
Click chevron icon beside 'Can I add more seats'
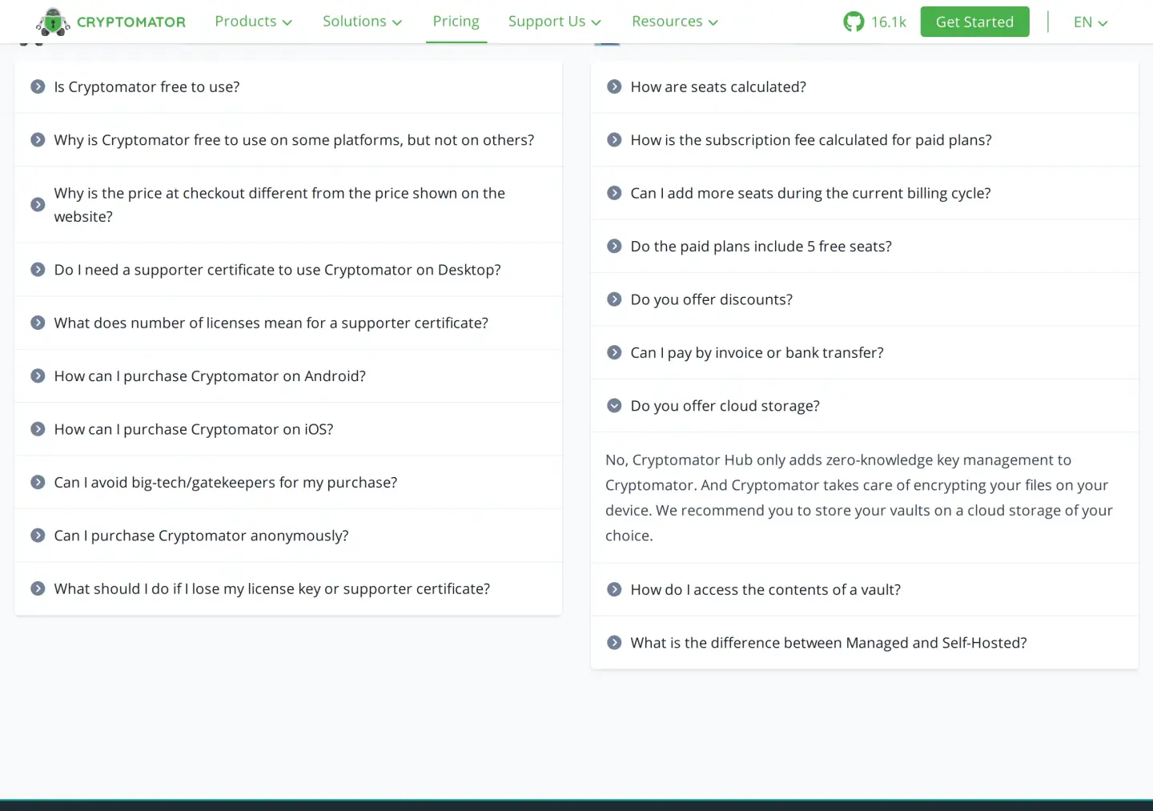click(x=614, y=193)
